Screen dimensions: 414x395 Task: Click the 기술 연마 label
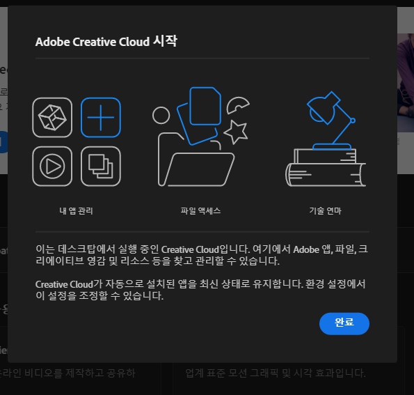tap(326, 210)
